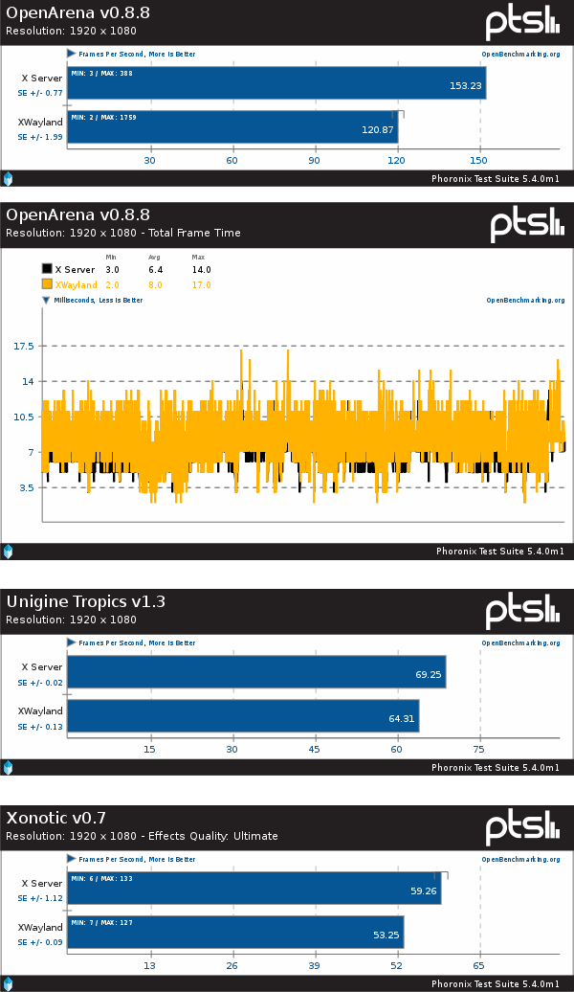Click the XWayland bar showing 120.87
The image size is (574, 992).
point(232,127)
